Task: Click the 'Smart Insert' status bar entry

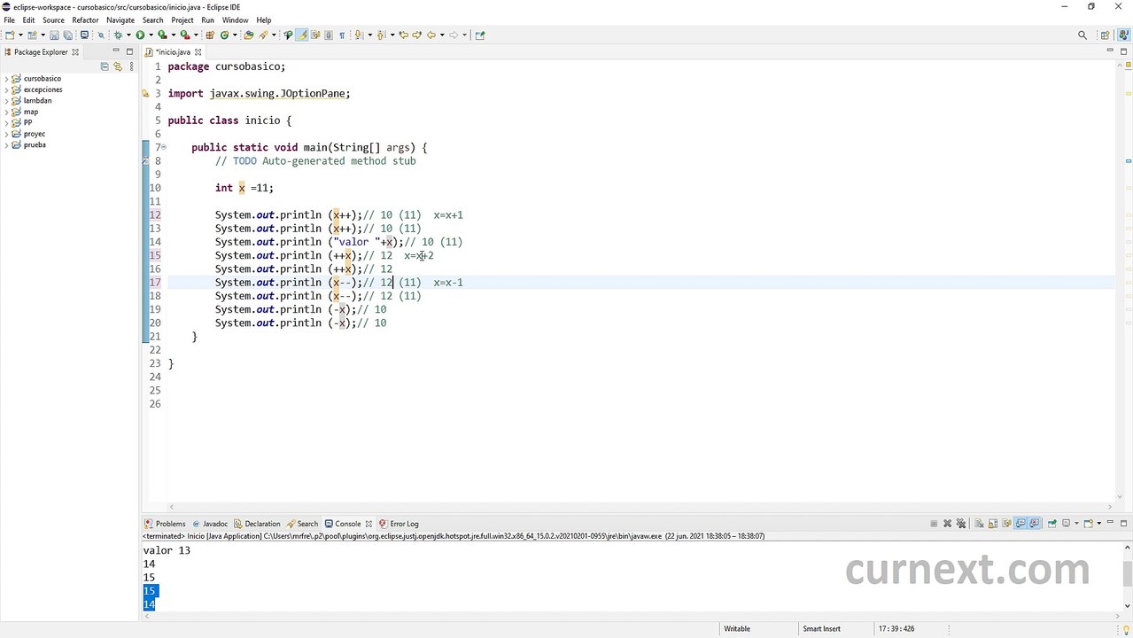Action: point(821,629)
